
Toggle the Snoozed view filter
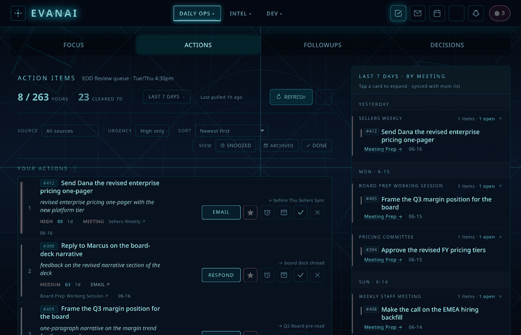(x=236, y=146)
